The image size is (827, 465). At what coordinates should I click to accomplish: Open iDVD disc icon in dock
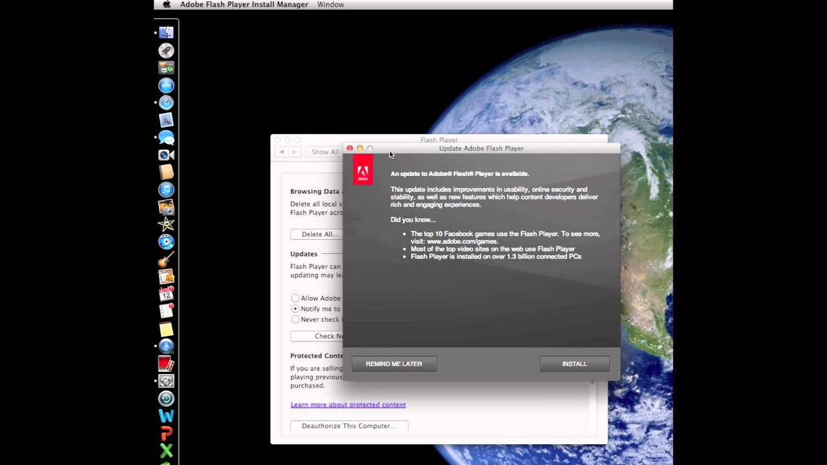point(166,242)
